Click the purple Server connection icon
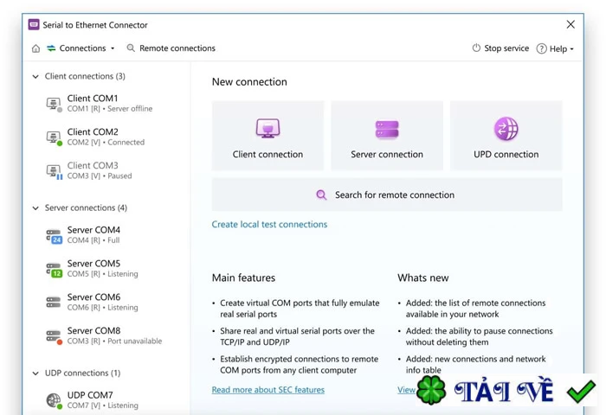Viewport: 606px width, 415px height. 387,129
